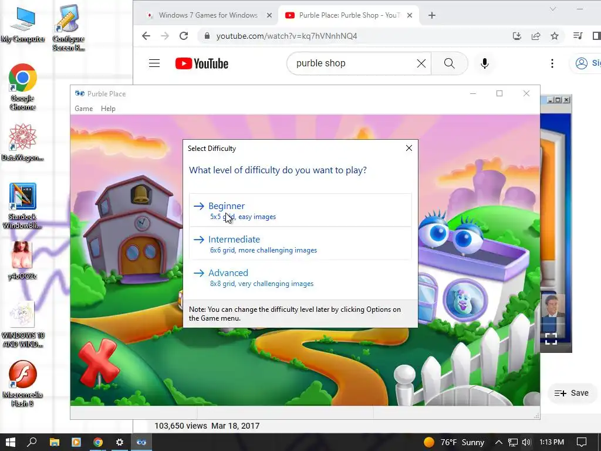
Task: Click the schoolhouse building in Purble Place
Action: point(132,229)
